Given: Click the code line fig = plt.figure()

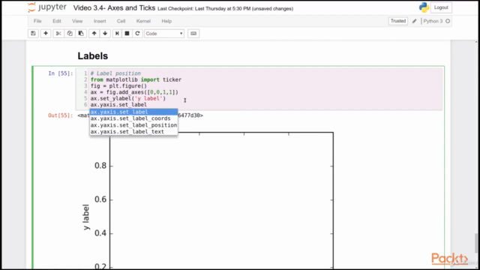Looking at the screenshot, I should [118, 86].
